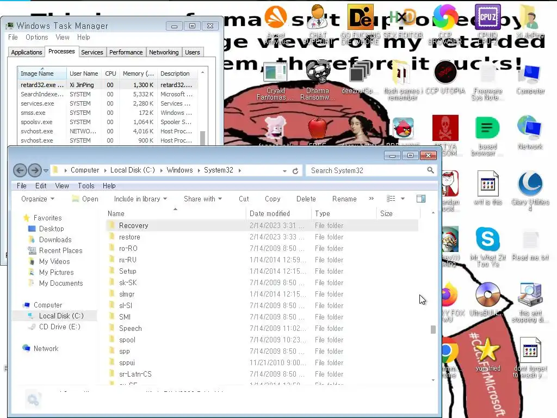Click the Rename toolbar button
Screen dimensions: 557x418
tap(344, 199)
